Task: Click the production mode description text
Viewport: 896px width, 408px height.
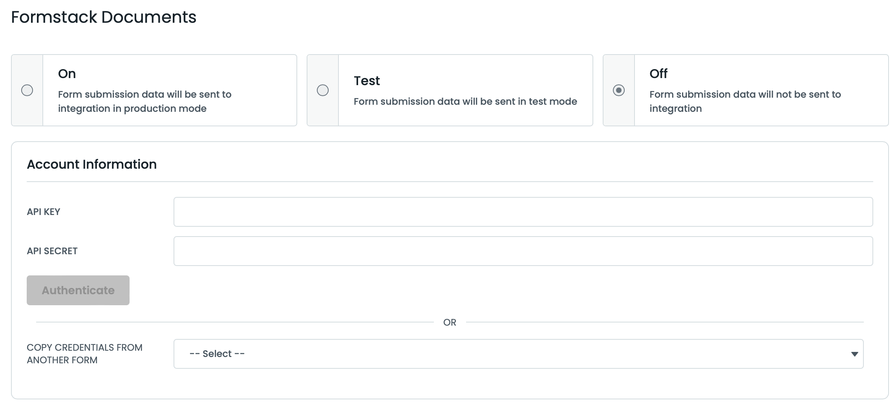Action: pos(144,101)
